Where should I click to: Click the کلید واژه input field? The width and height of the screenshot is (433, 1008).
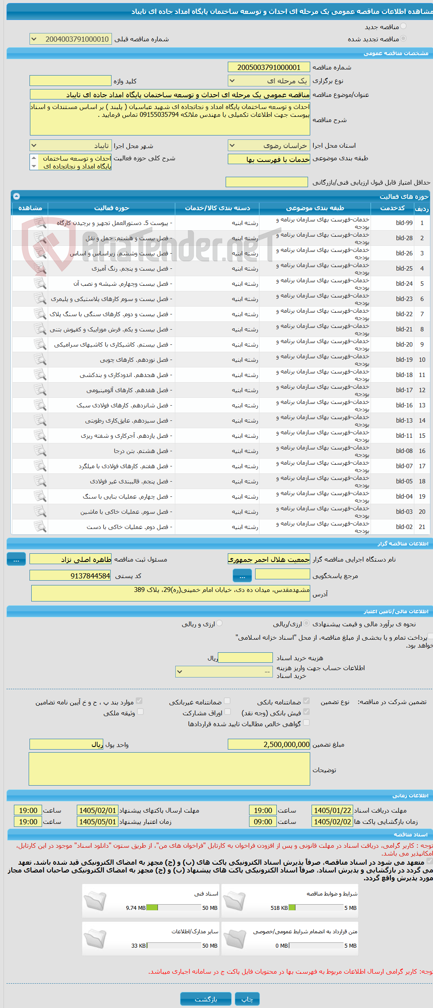click(70, 81)
